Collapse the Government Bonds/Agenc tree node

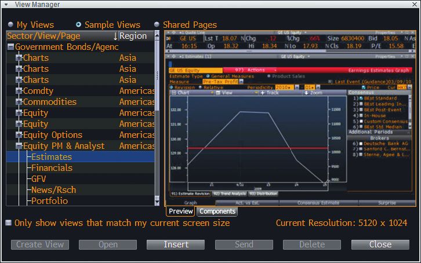(x=11, y=47)
